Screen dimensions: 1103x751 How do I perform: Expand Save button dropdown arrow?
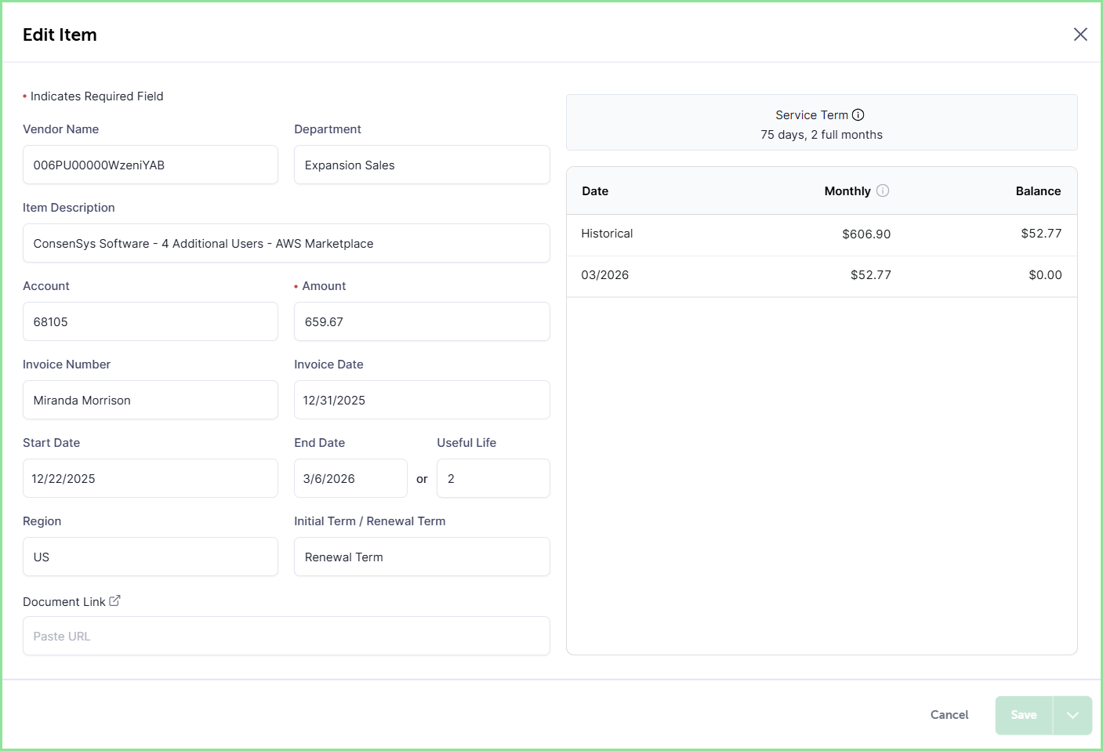(1072, 715)
